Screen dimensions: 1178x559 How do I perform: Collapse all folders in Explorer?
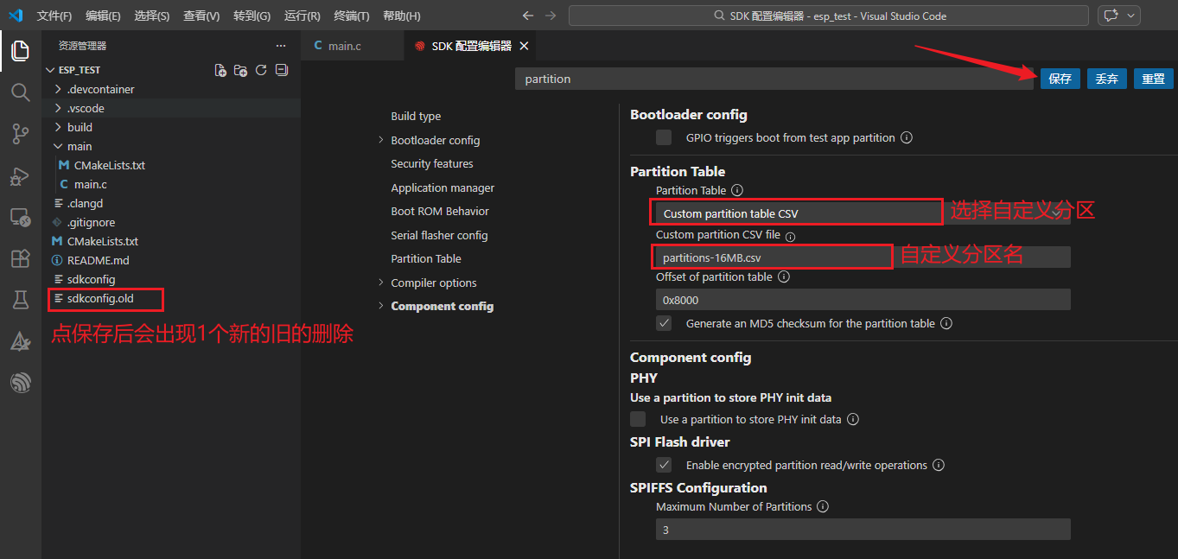pyautogui.click(x=281, y=70)
